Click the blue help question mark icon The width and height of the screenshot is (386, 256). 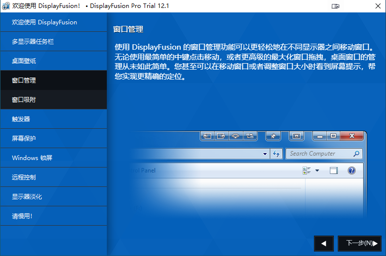point(352,171)
